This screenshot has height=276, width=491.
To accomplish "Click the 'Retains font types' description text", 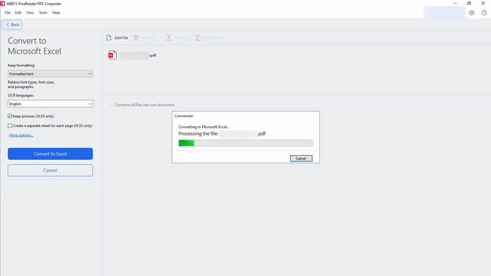I will (31, 85).
